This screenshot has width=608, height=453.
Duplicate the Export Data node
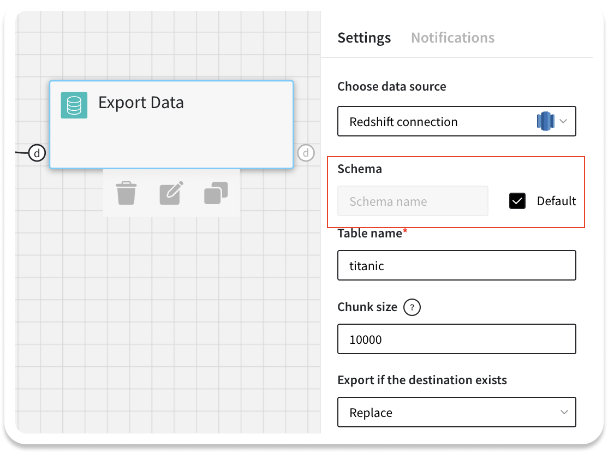click(x=216, y=193)
